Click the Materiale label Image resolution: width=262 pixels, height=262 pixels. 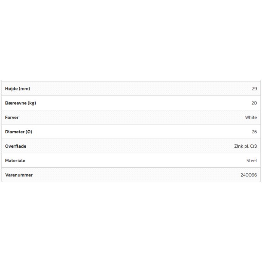click(15, 161)
